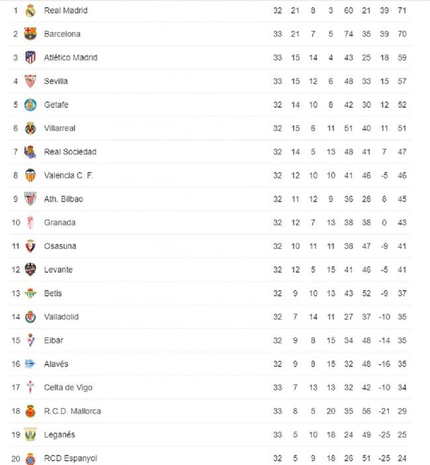This screenshot has height=465, width=430.
Task: Select the Ath. Bilbao crest icon
Action: [30, 199]
